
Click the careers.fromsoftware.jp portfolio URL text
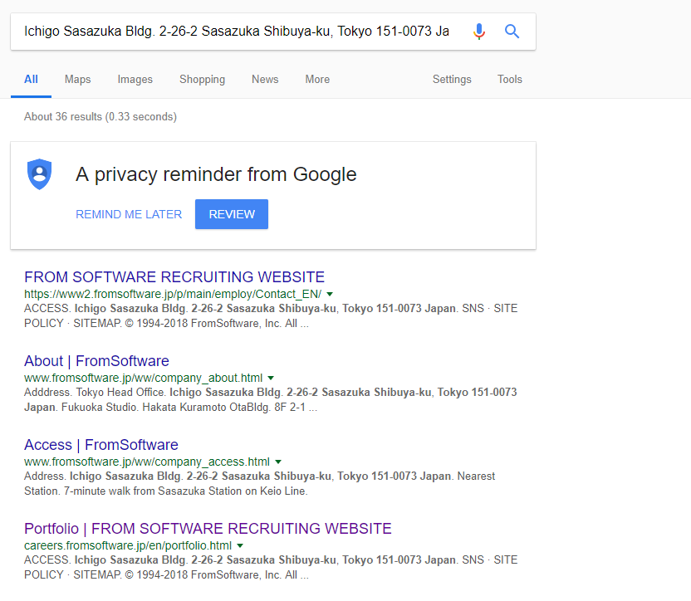tap(128, 545)
